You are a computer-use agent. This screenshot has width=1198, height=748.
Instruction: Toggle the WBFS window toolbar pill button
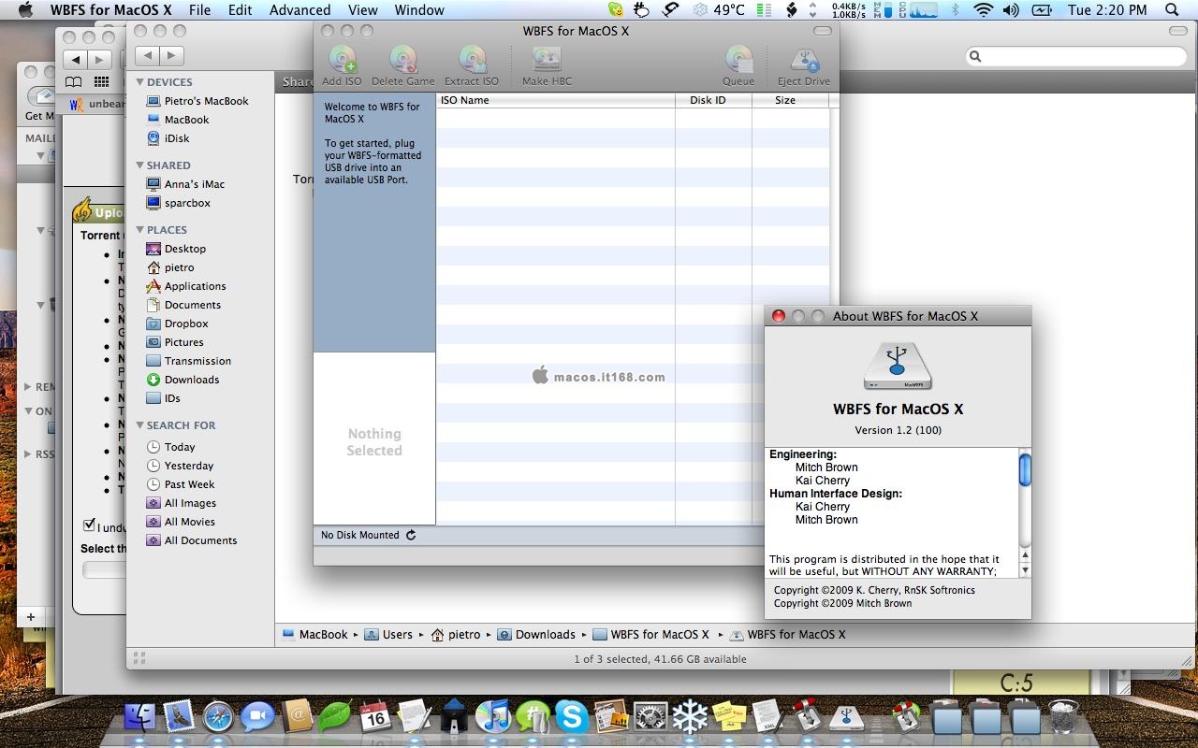click(823, 31)
